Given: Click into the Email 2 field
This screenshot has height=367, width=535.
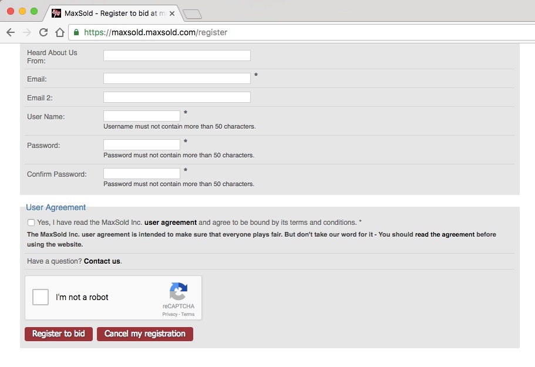Looking at the screenshot, I should click(x=177, y=97).
